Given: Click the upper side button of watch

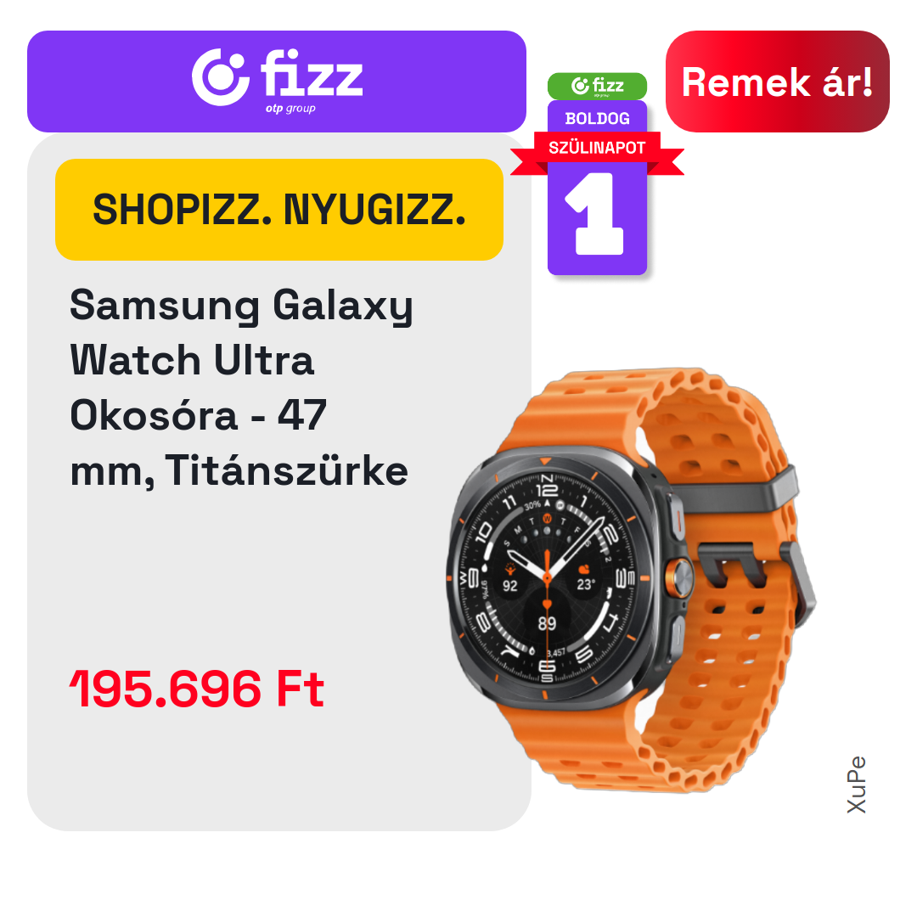Looking at the screenshot, I should pyautogui.click(x=675, y=518).
